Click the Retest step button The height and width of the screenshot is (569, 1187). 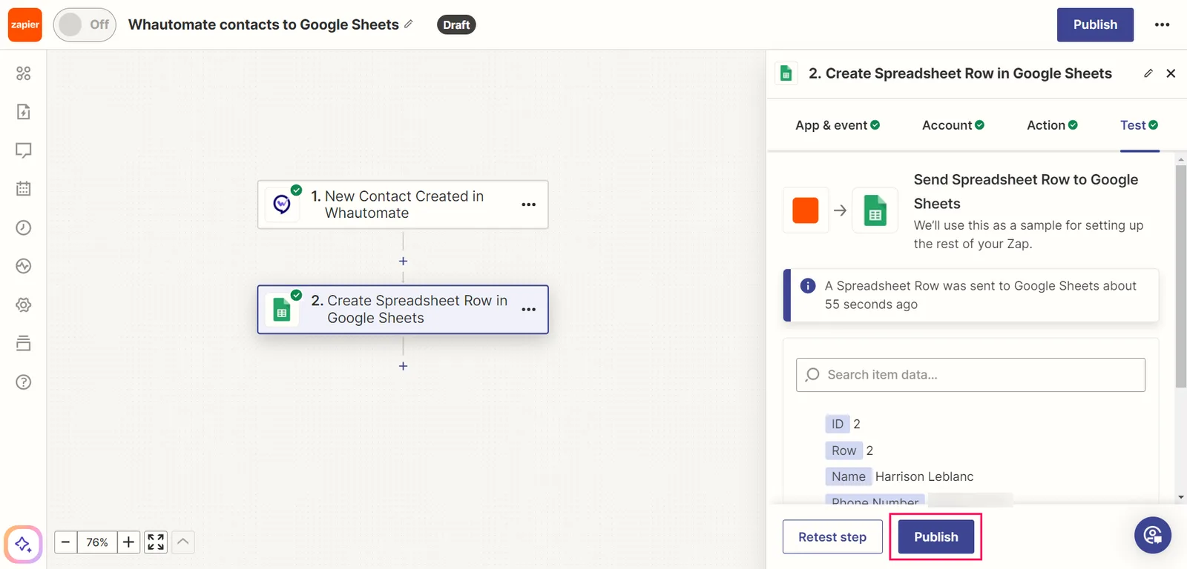(832, 537)
